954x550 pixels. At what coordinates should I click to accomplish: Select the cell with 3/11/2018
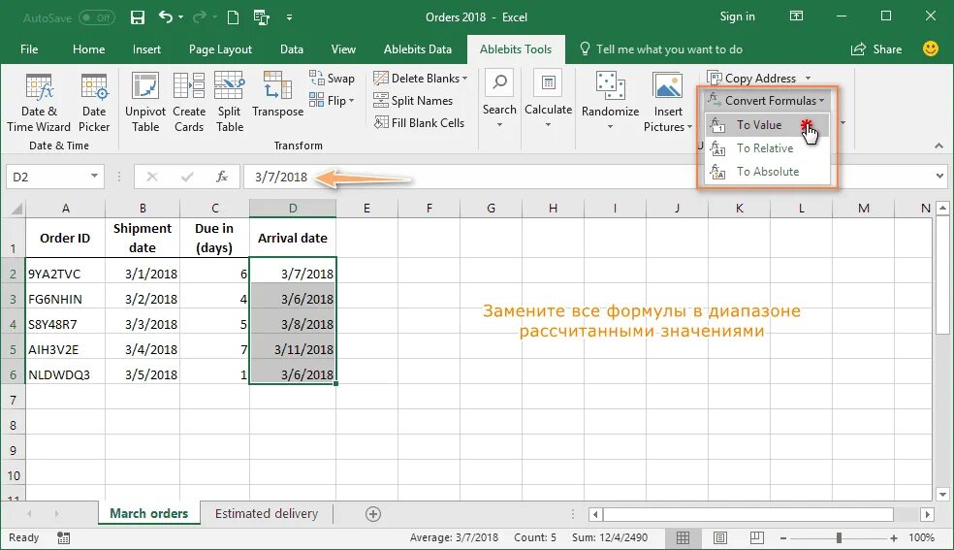(x=293, y=350)
